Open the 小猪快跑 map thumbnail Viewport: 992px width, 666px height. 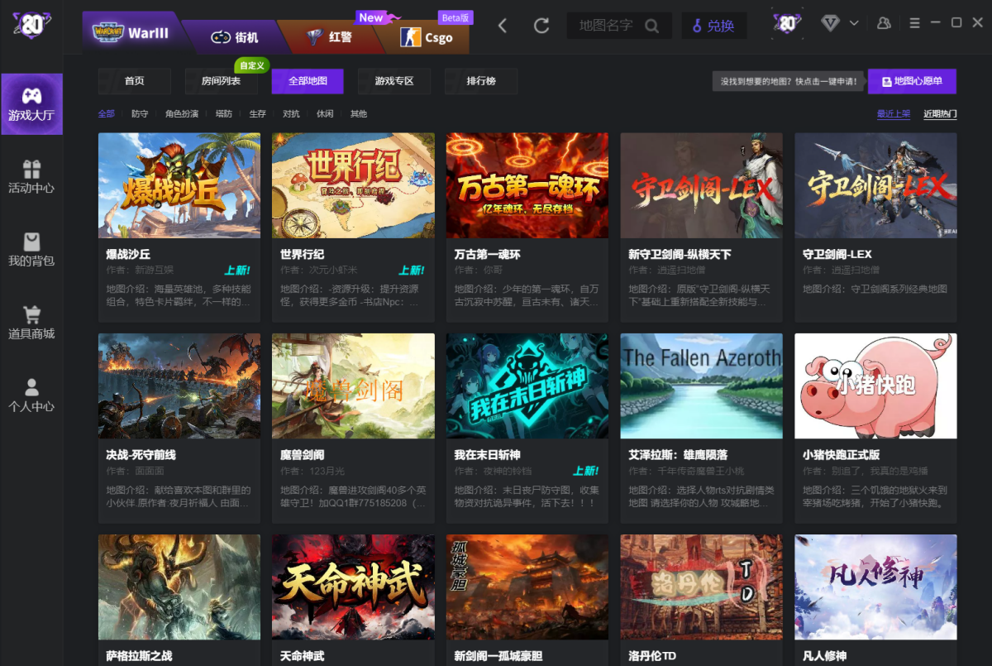pyautogui.click(x=875, y=386)
